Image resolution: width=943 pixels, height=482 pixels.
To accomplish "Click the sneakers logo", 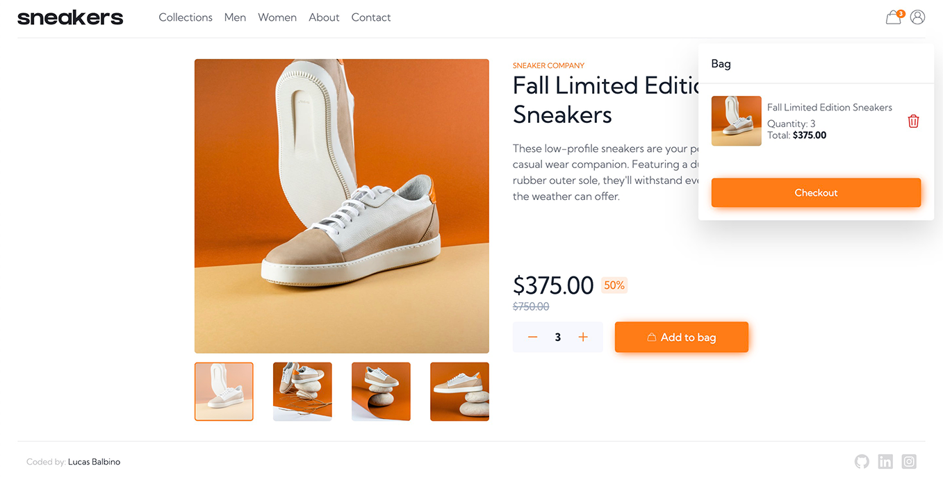I will [69, 17].
